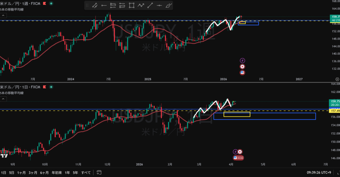Toggle the green market status dot on the daily chart
This screenshot has width=340, height=177.
51,87
